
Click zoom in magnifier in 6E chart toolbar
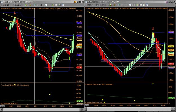[34, 5]
